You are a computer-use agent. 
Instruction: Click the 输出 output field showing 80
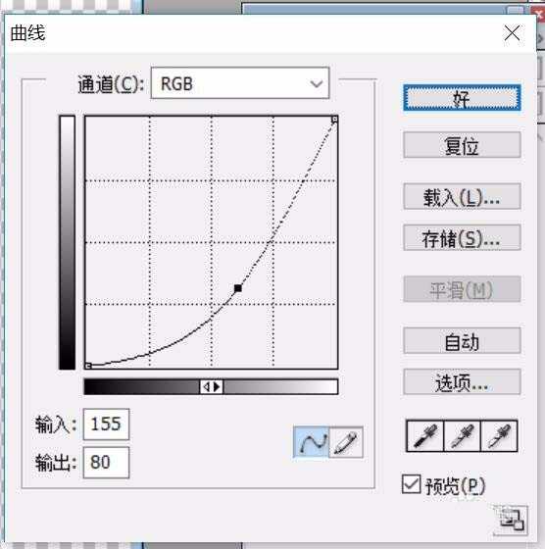106,462
